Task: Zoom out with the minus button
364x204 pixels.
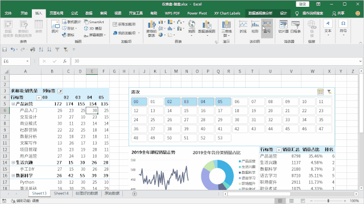Action: [311, 201]
